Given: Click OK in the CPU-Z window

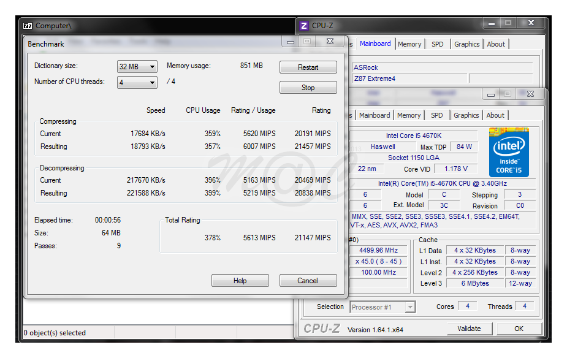Looking at the screenshot, I should tap(519, 329).
